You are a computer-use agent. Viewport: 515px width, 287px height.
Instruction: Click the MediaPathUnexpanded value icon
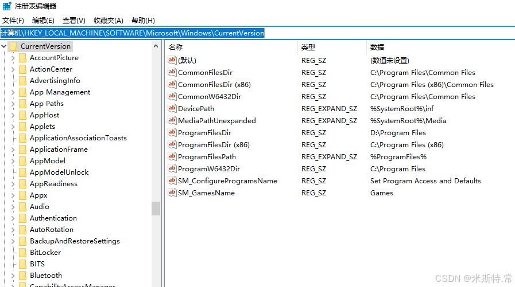(x=172, y=120)
